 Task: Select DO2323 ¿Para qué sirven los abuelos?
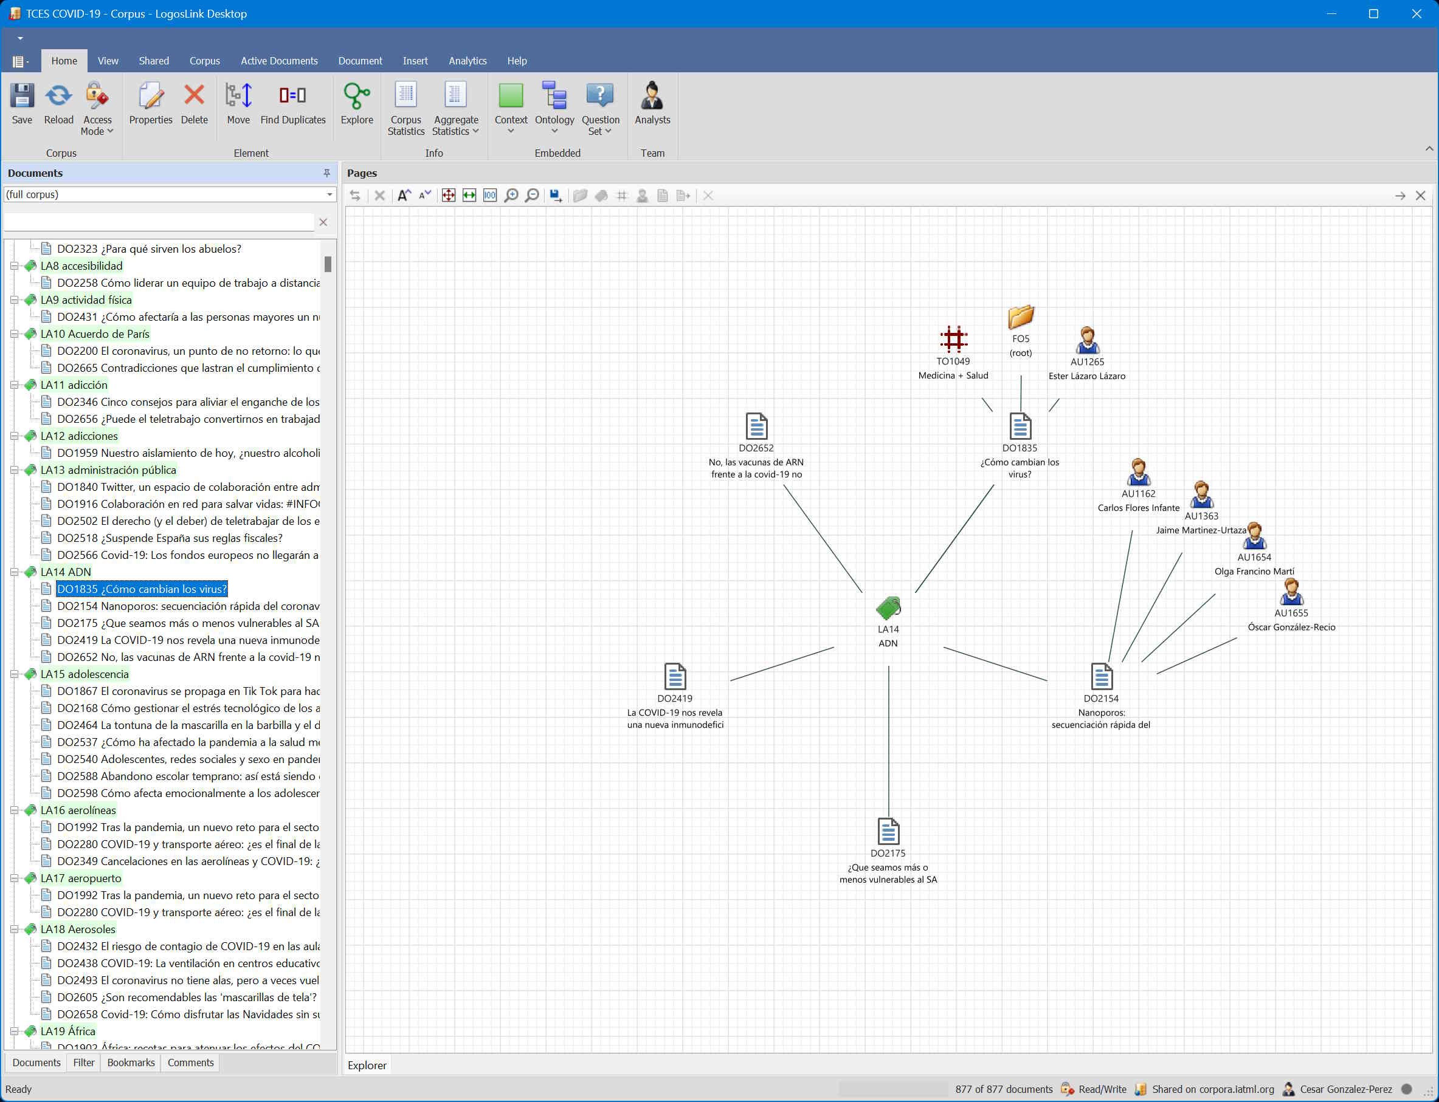pos(149,248)
